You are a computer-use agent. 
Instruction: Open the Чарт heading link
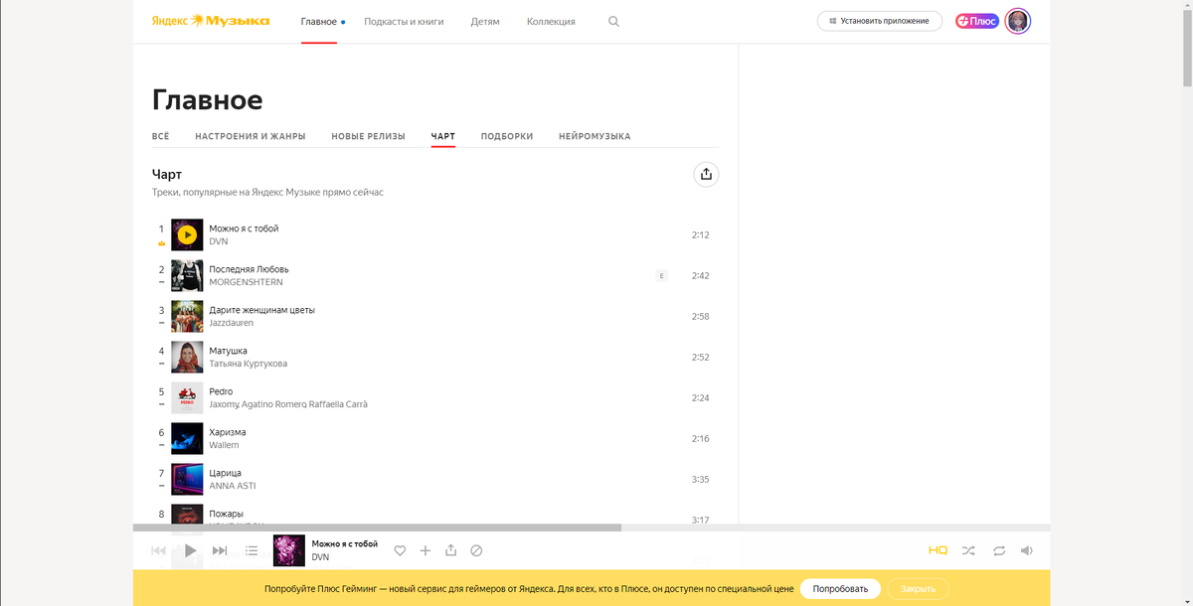167,174
